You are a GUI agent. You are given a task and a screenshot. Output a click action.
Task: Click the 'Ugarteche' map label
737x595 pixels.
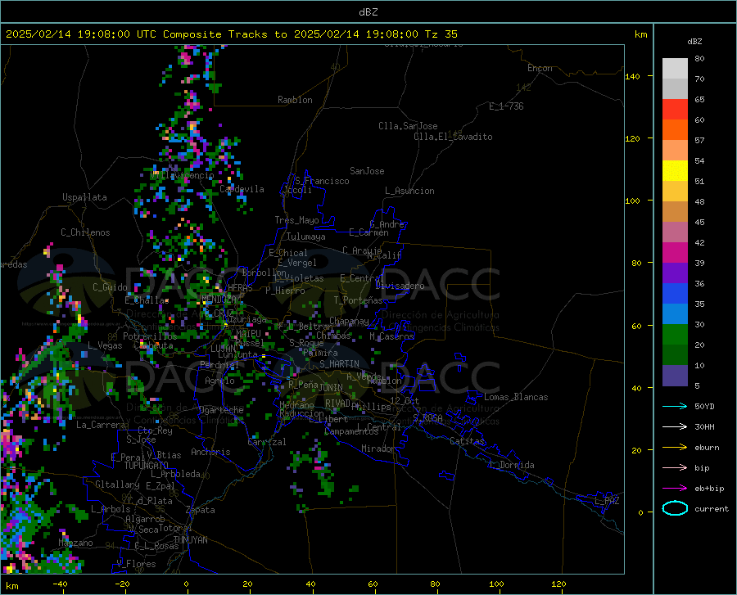[x=221, y=410]
